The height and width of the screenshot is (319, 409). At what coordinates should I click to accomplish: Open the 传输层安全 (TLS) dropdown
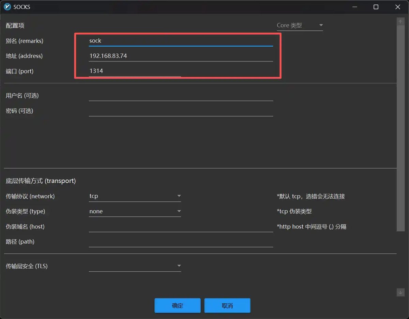coord(135,266)
